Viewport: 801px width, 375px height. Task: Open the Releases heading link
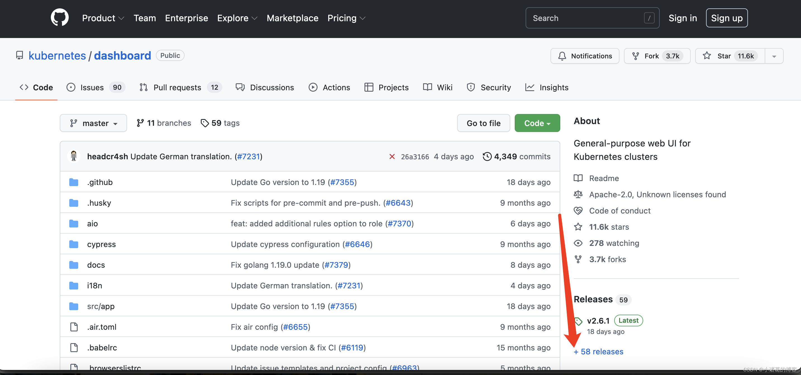[593, 299]
